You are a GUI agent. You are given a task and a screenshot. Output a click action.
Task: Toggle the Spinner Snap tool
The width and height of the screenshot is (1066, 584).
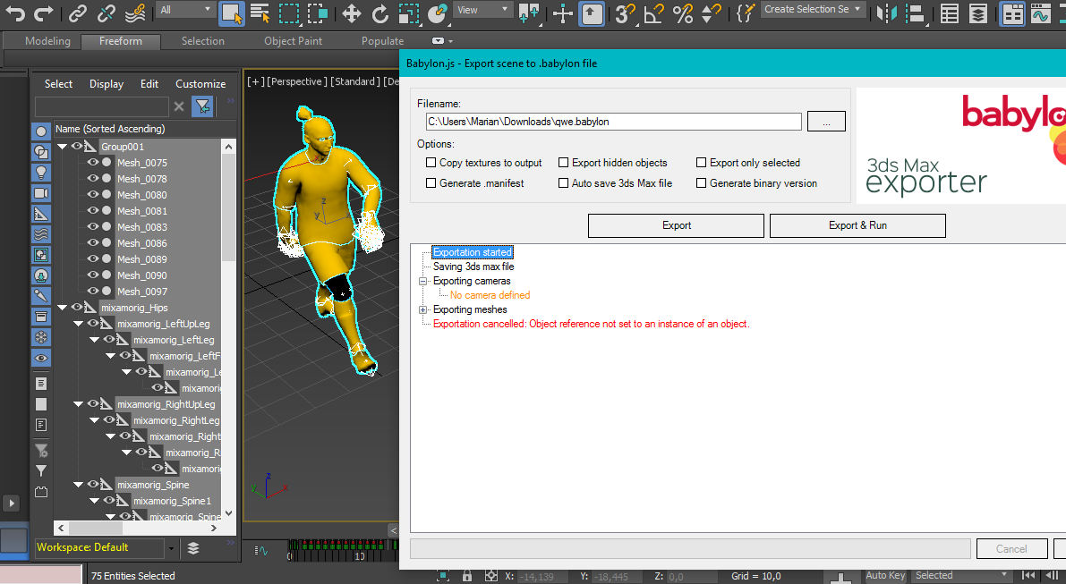tap(712, 13)
